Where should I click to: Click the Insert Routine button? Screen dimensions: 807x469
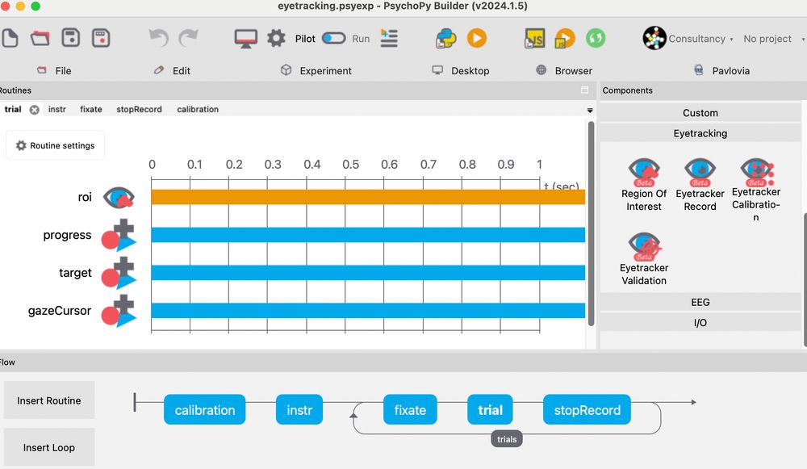tap(49, 400)
